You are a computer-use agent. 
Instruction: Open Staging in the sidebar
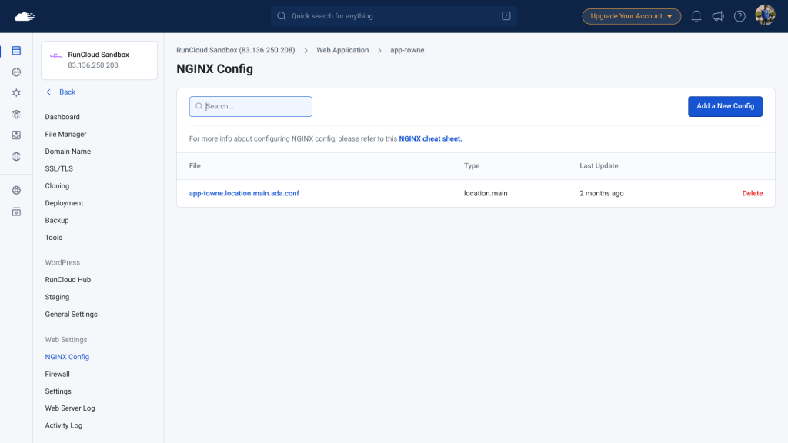(57, 297)
